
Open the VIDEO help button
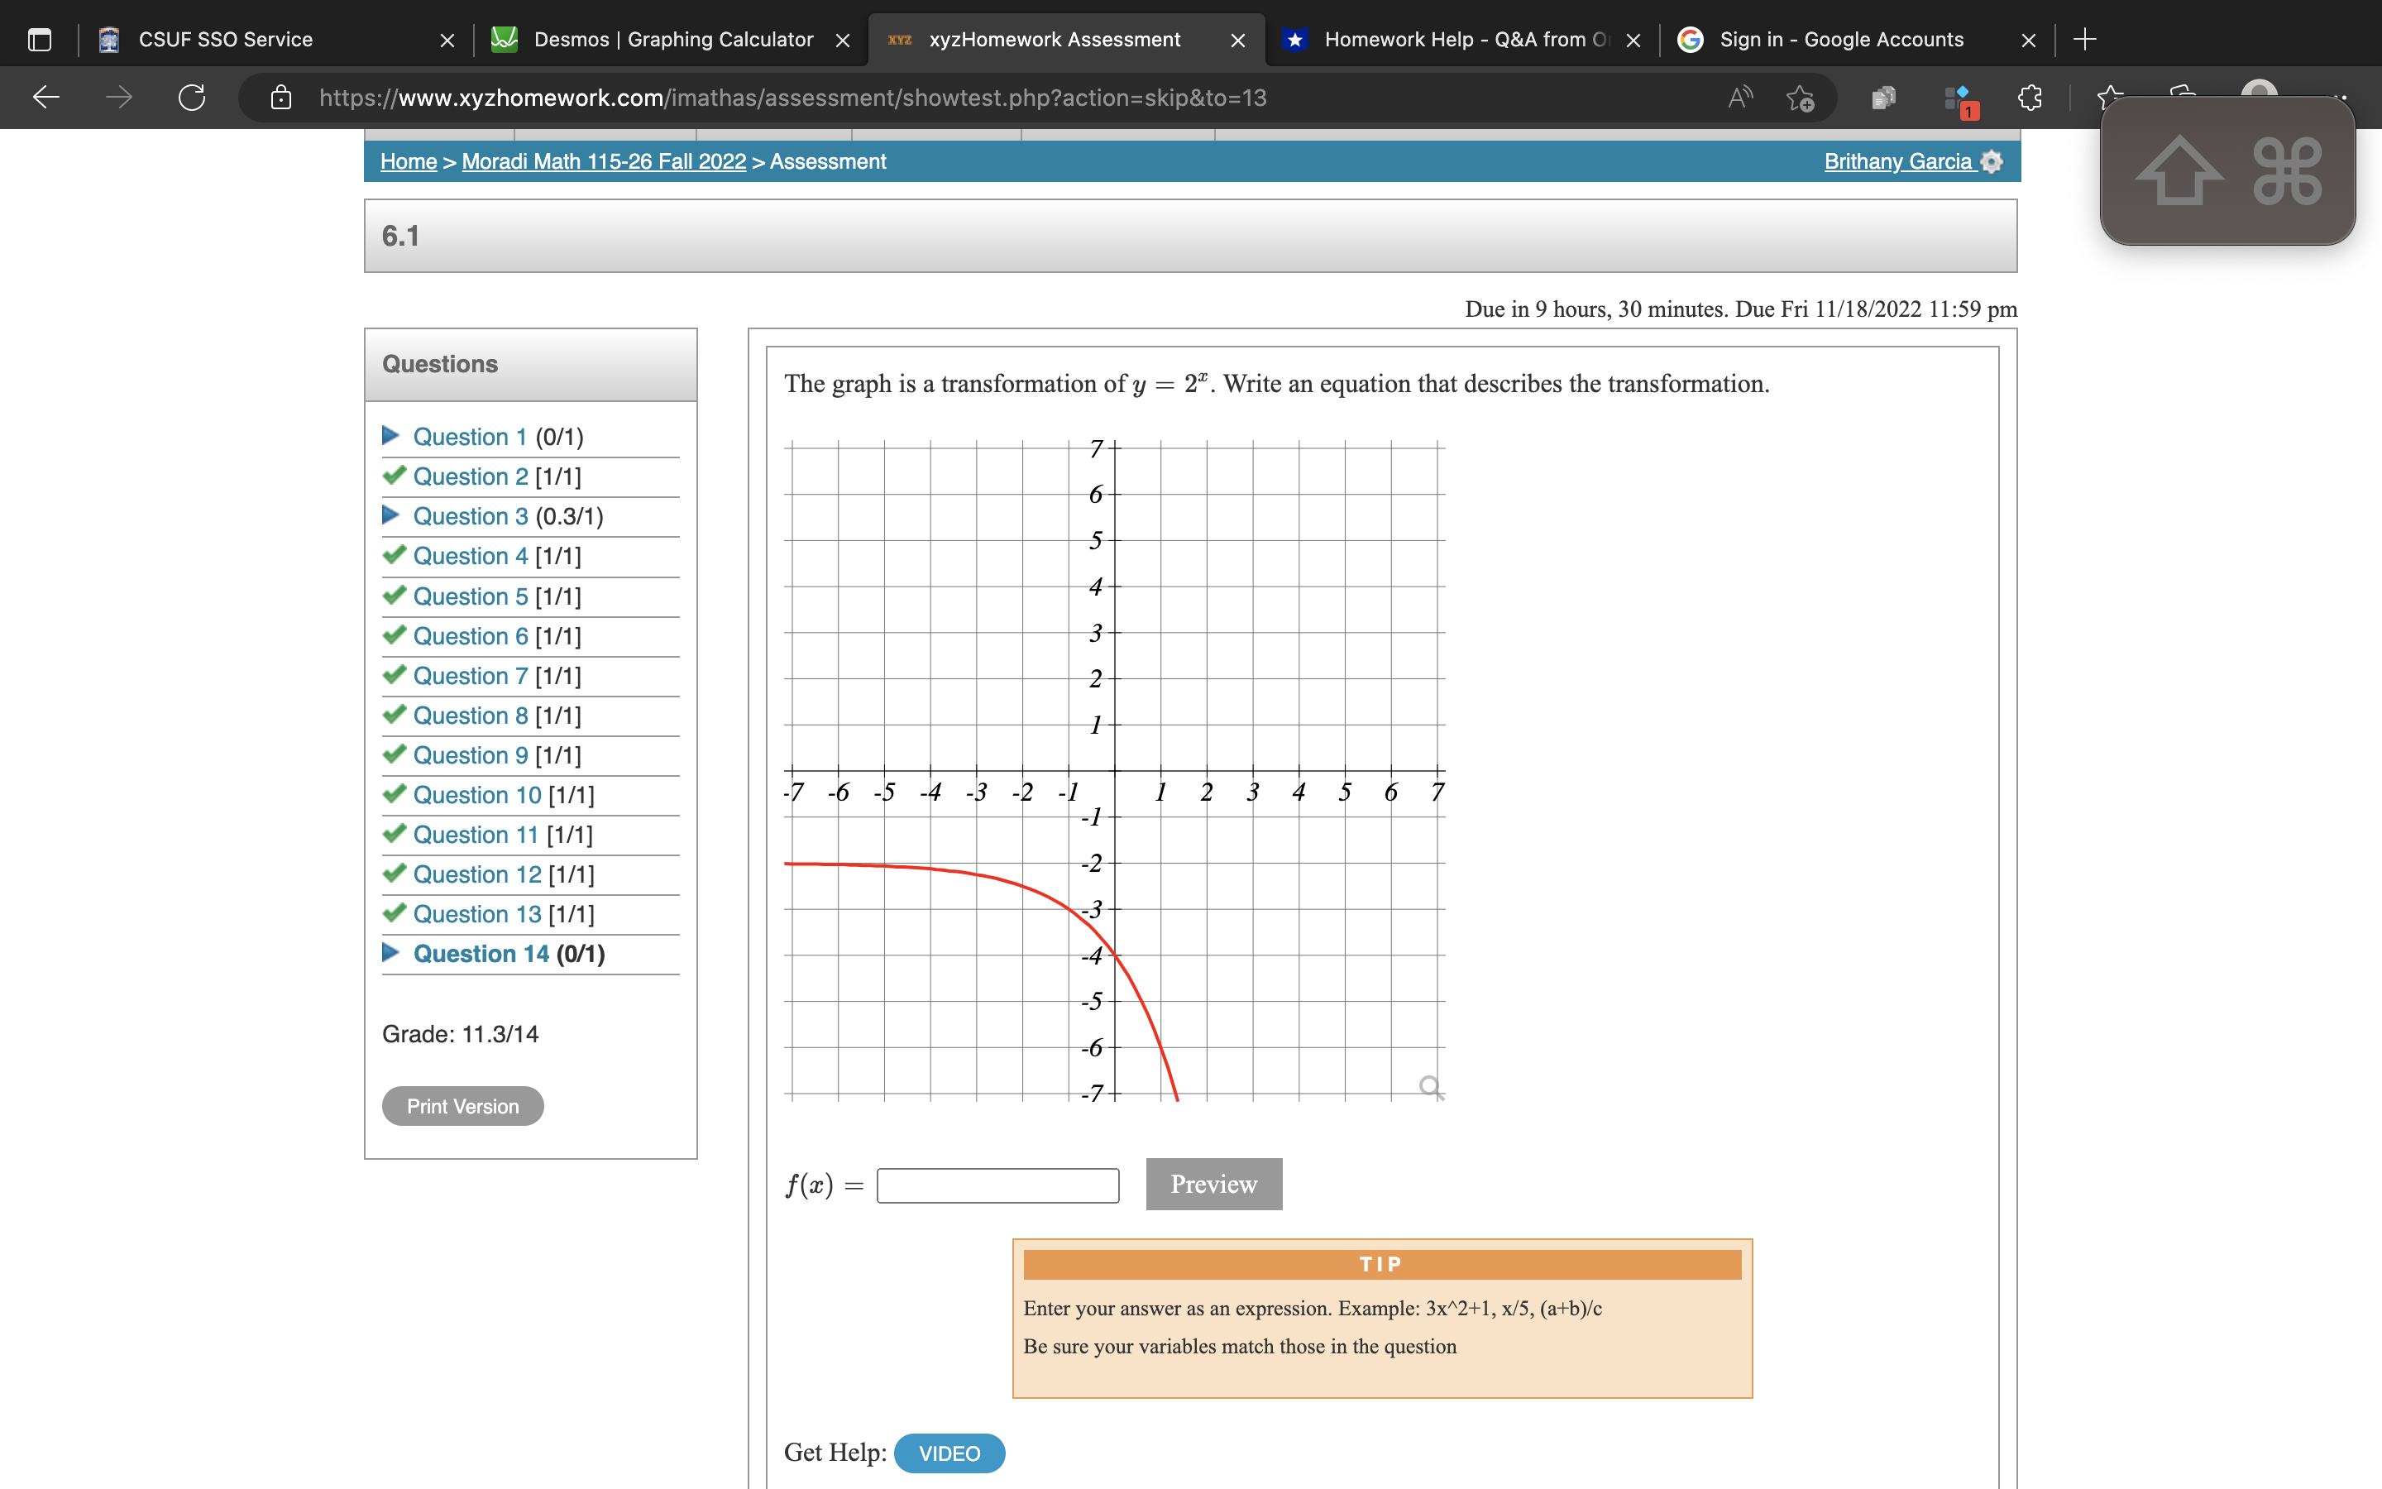[x=948, y=1453]
